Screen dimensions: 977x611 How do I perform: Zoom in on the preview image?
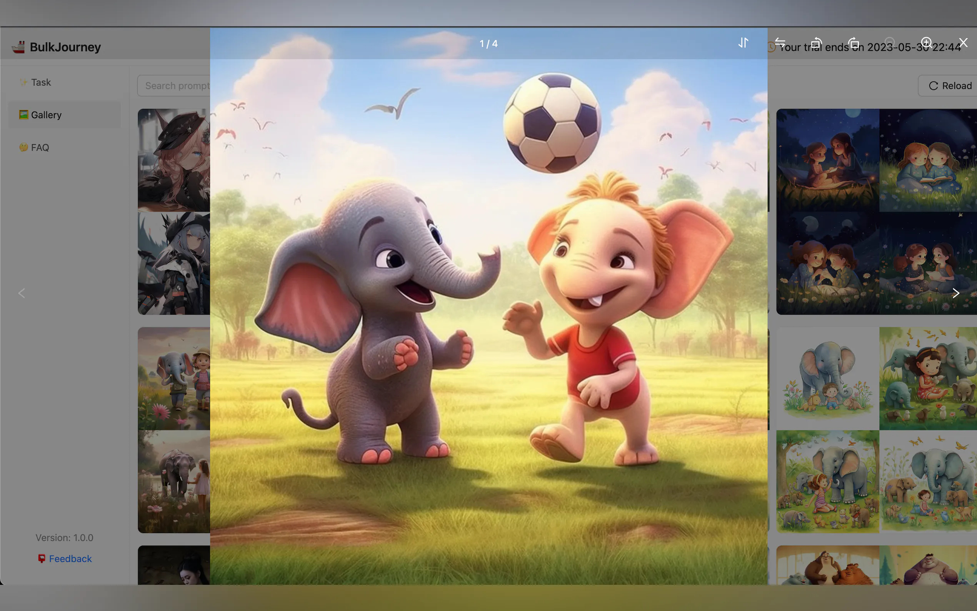926,43
